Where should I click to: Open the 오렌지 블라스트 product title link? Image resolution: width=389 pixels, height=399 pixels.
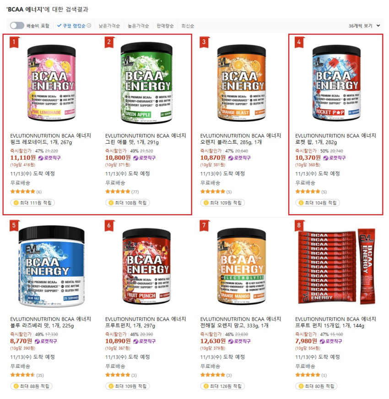click(241, 139)
